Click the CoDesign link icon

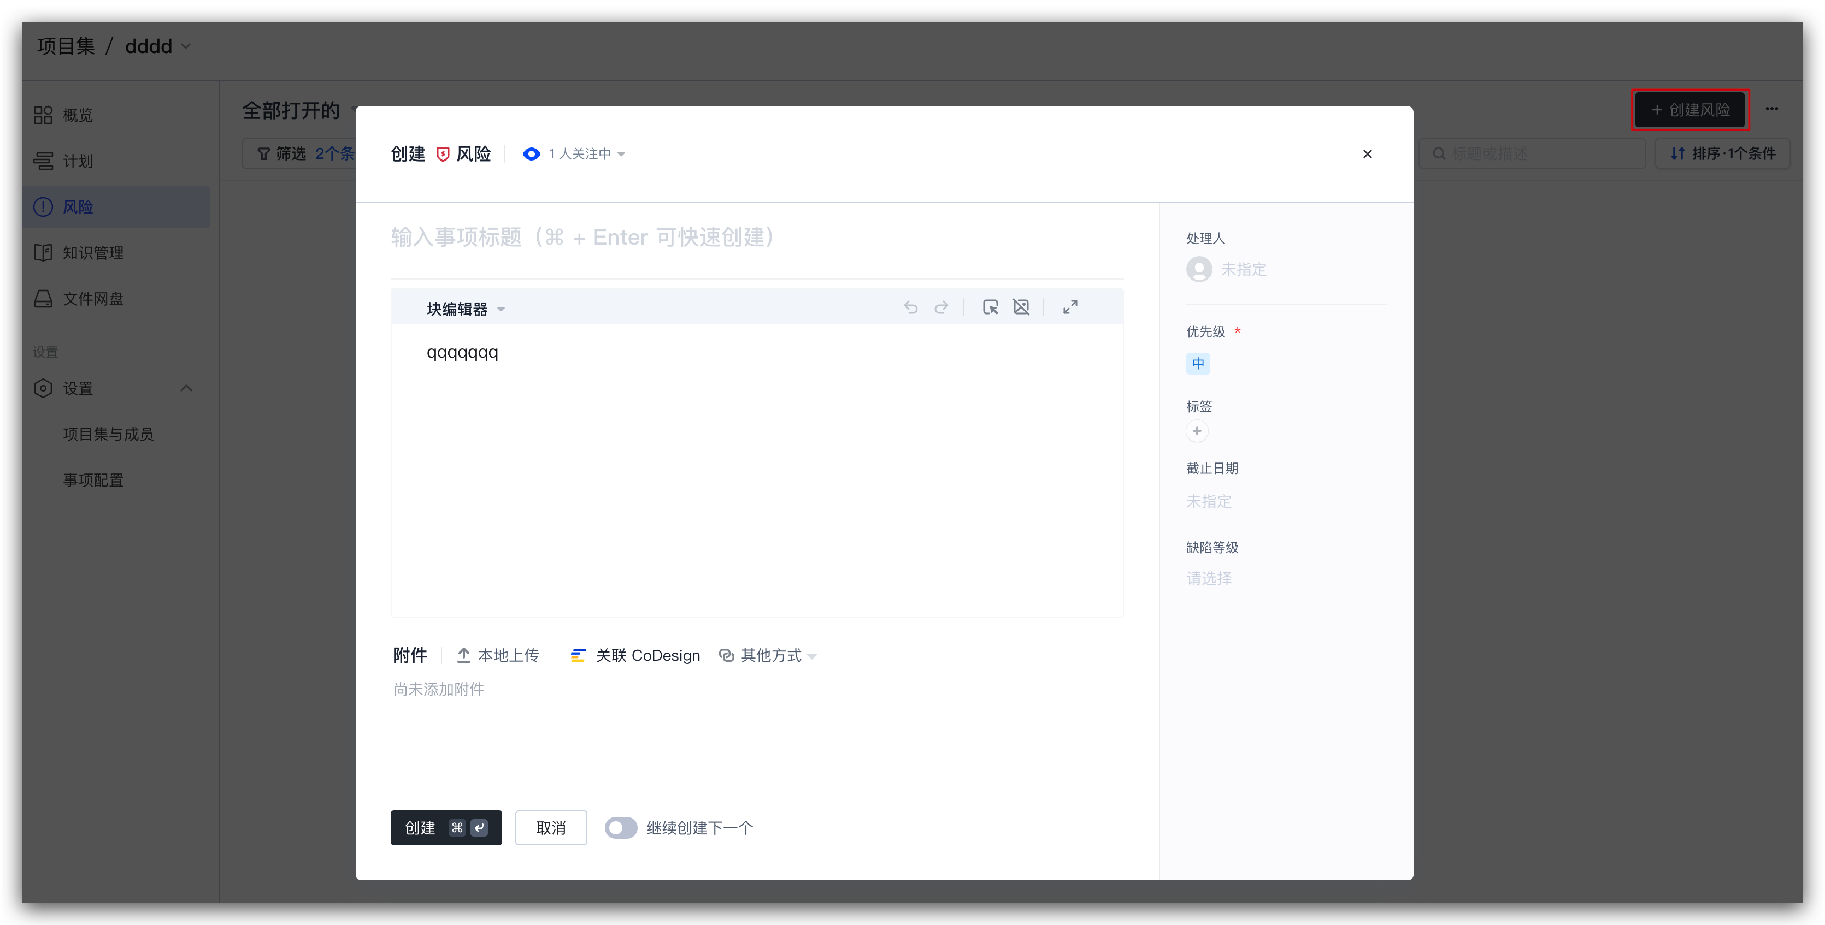578,655
